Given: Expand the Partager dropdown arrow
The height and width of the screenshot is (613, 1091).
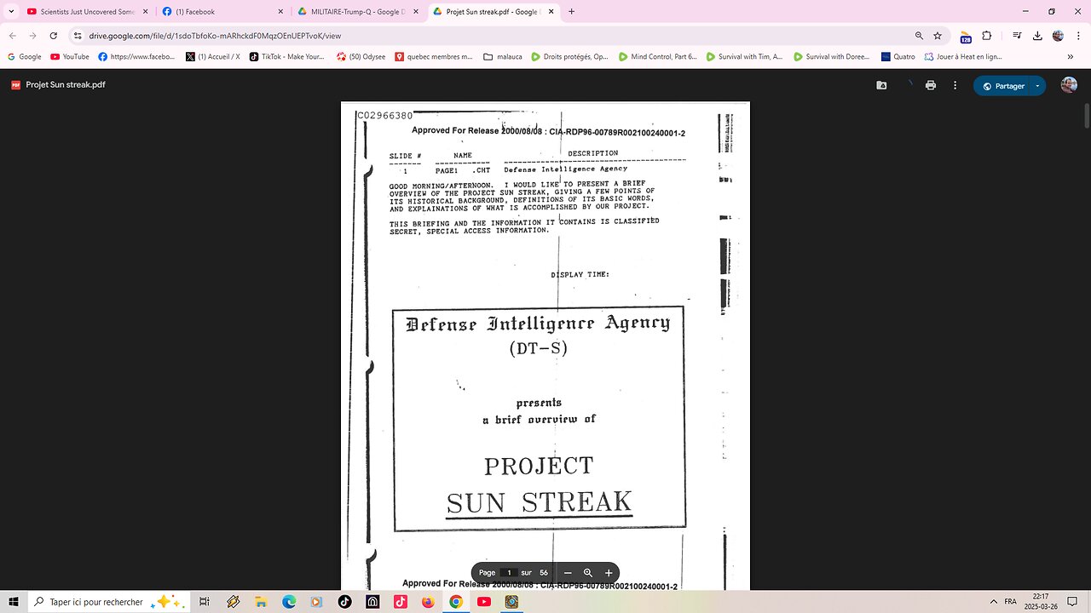Looking at the screenshot, I should (x=1037, y=86).
